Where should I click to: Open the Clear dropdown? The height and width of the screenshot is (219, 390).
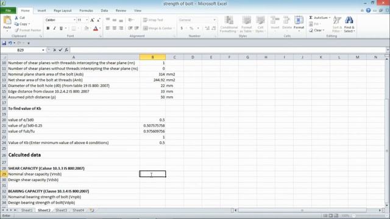point(316,30)
